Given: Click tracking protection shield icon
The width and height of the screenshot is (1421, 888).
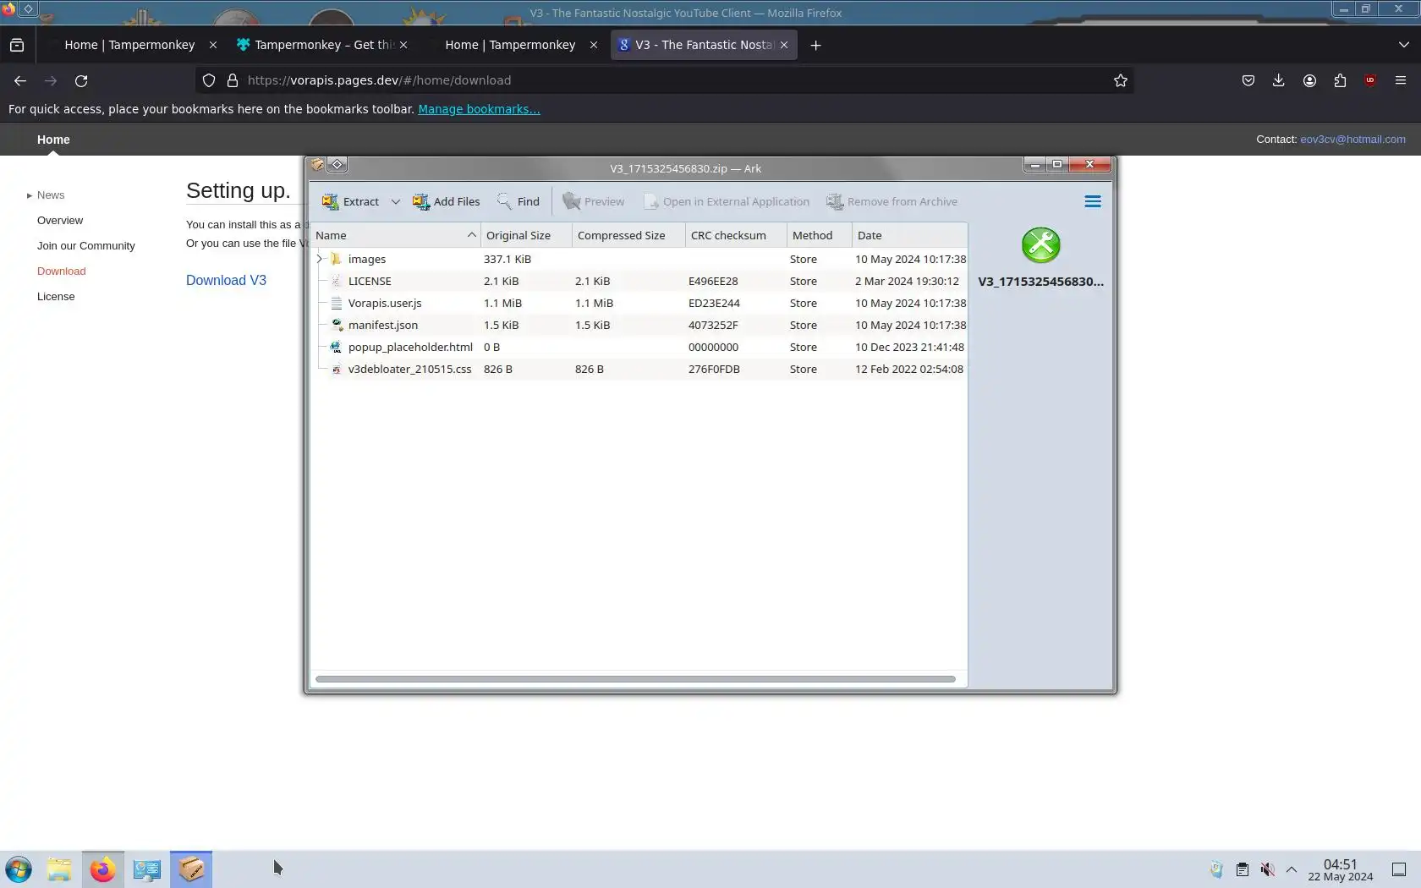Looking at the screenshot, I should [209, 80].
